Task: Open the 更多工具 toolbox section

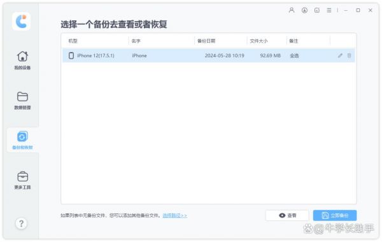Action: 22,180
